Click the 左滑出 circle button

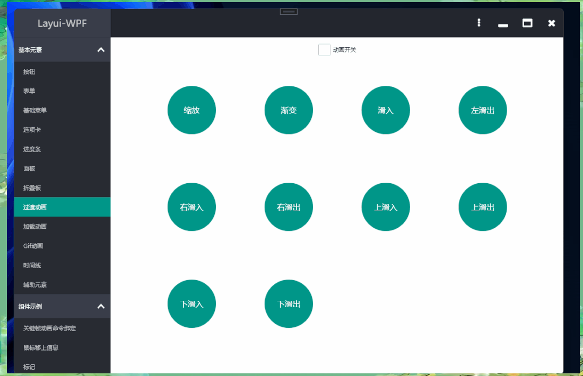pyautogui.click(x=483, y=110)
